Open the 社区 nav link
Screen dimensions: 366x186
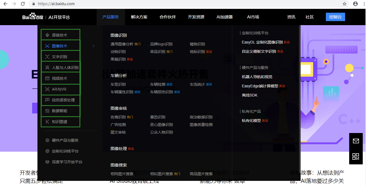(x=310, y=17)
